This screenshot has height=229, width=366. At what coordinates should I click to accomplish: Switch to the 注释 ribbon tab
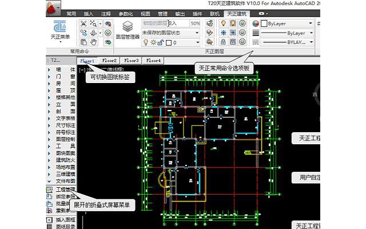106,14
